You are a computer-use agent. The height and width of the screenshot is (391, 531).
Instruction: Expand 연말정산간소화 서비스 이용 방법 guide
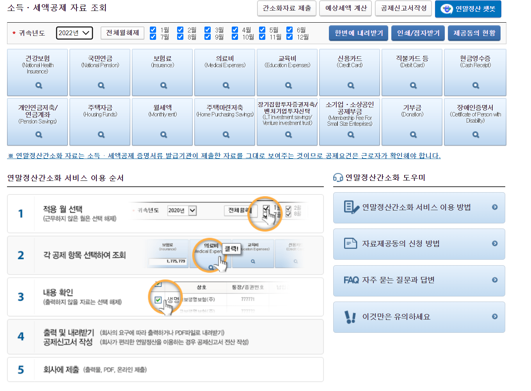(419, 207)
